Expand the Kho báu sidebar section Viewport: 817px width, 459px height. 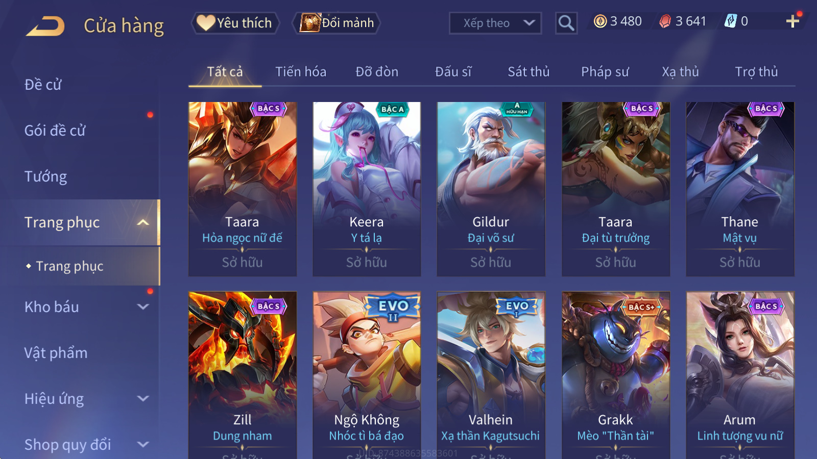pyautogui.click(x=143, y=307)
